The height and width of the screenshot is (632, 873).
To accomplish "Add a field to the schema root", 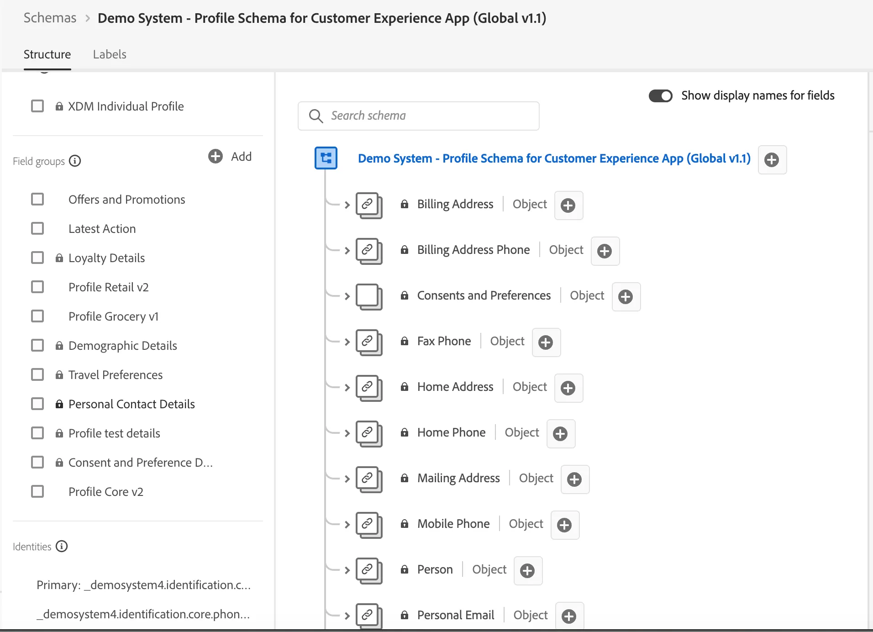I will 772,160.
